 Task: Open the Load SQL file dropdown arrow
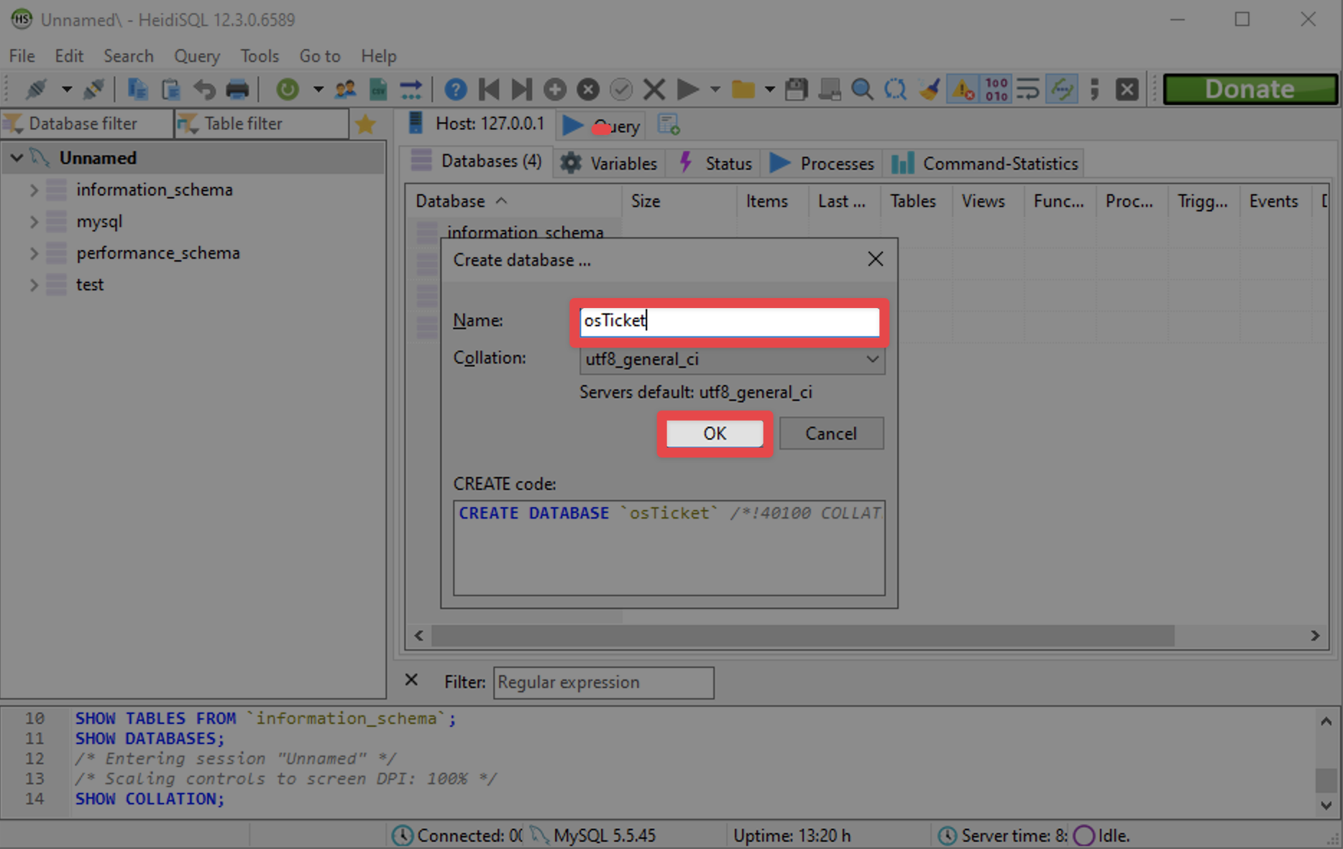(769, 89)
